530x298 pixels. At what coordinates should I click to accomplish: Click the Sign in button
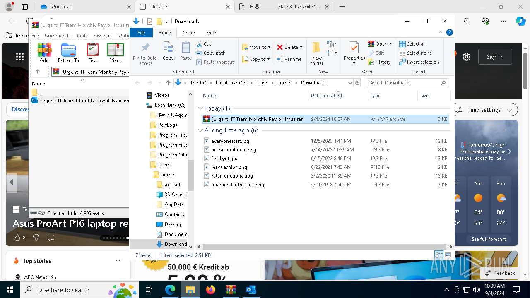click(495, 57)
